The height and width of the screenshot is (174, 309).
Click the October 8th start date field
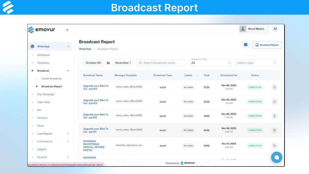click(93, 63)
